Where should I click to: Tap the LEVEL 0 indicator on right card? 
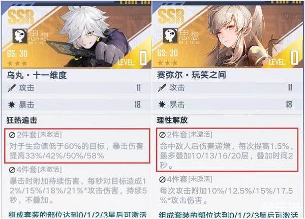point(284,58)
